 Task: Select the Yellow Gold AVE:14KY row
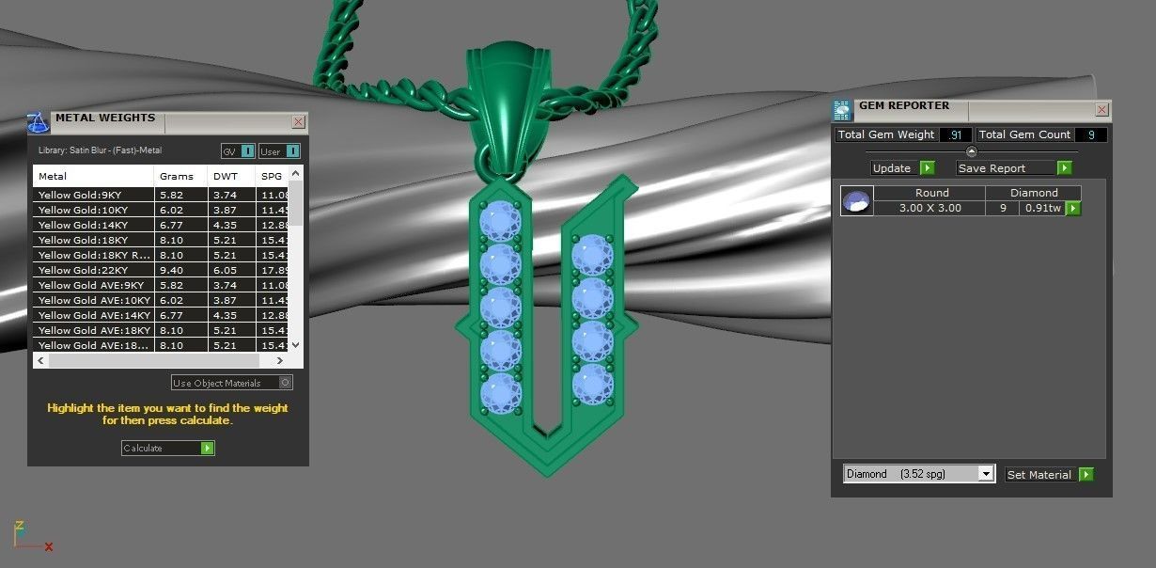click(161, 315)
